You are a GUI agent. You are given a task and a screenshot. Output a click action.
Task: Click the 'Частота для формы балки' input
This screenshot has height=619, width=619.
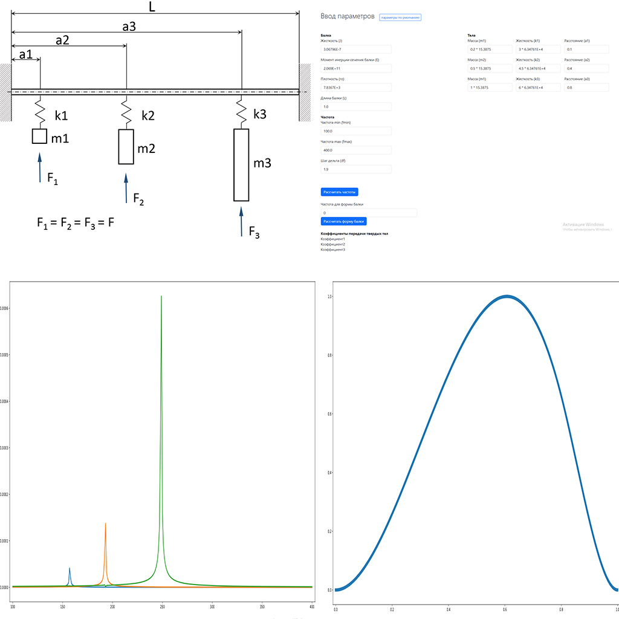click(369, 213)
